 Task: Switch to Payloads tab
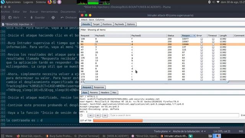pyautogui.click(x=119, y=24)
